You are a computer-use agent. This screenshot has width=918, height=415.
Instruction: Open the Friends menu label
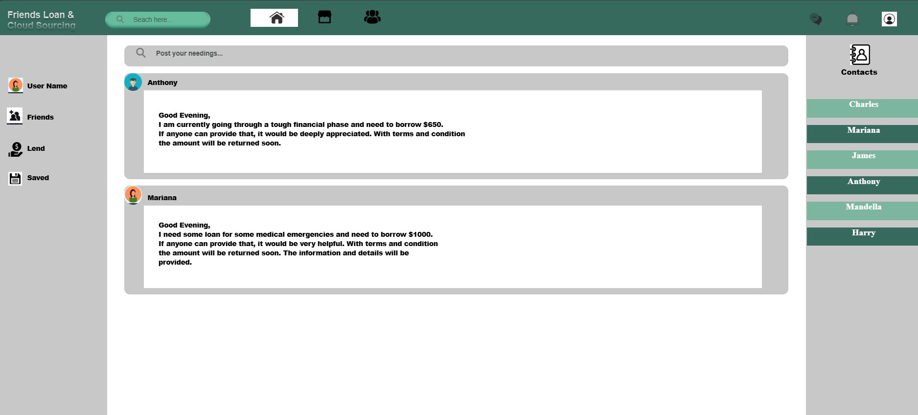coord(41,117)
